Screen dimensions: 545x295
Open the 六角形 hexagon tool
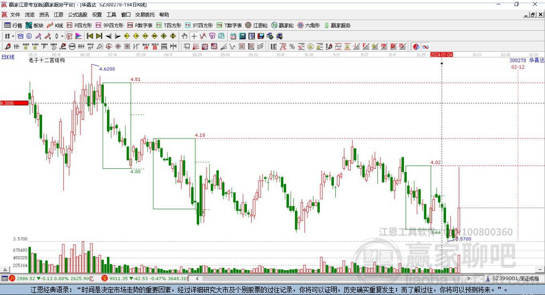coord(309,26)
